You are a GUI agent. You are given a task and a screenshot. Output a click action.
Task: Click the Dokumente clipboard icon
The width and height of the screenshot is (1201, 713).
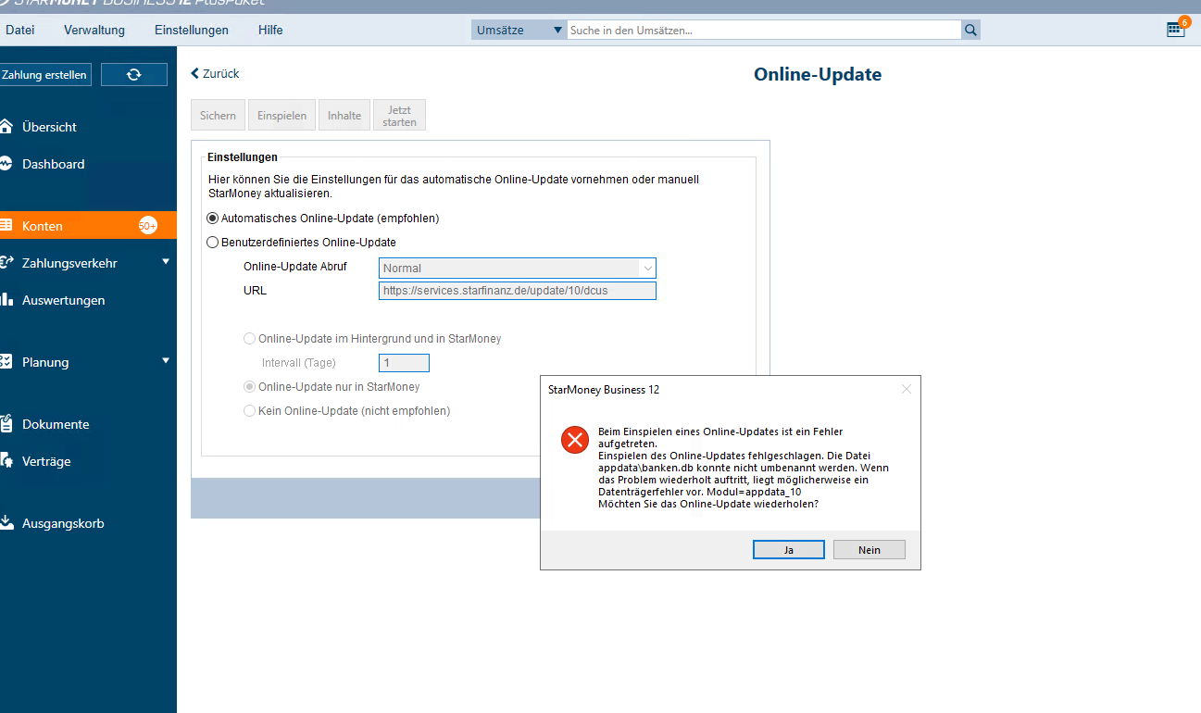tap(6, 424)
